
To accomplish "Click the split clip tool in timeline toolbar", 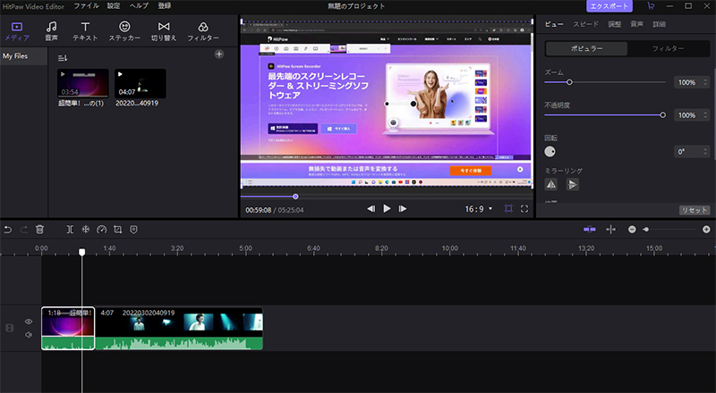I will [70, 230].
